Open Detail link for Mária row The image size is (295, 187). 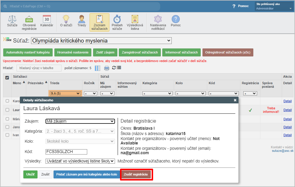(288, 119)
